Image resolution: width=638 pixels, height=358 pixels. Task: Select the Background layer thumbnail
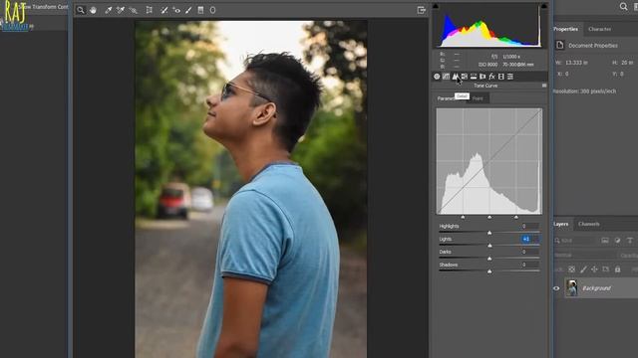(571, 288)
